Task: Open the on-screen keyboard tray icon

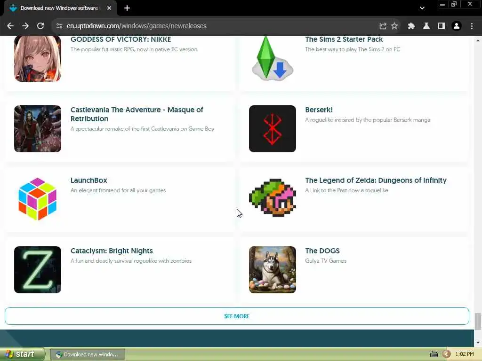Action: (434, 354)
